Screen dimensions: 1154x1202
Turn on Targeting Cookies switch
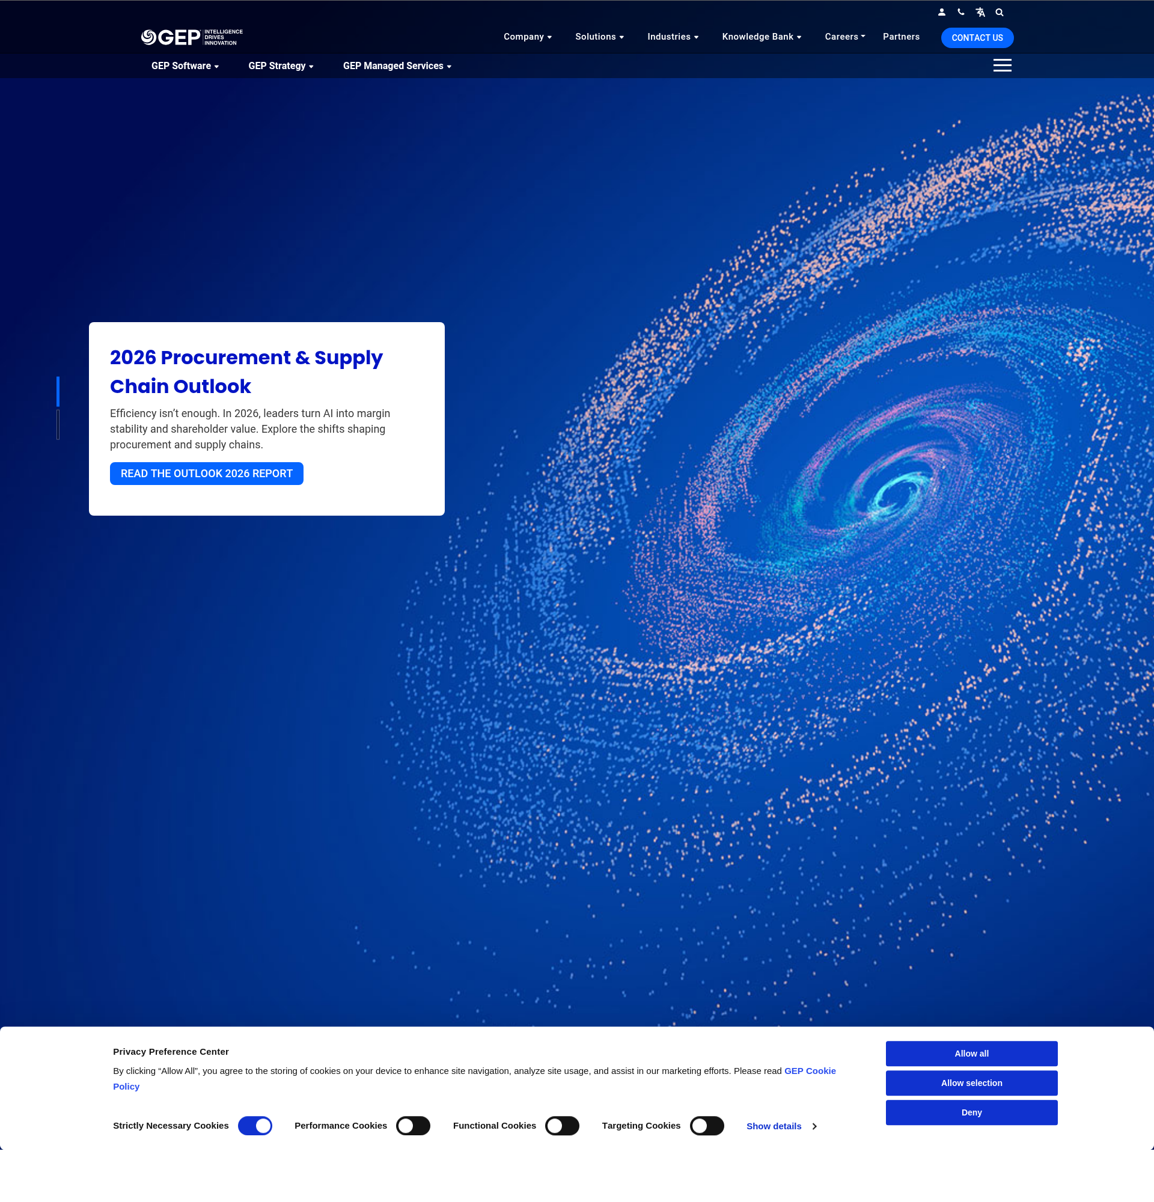pos(706,1126)
